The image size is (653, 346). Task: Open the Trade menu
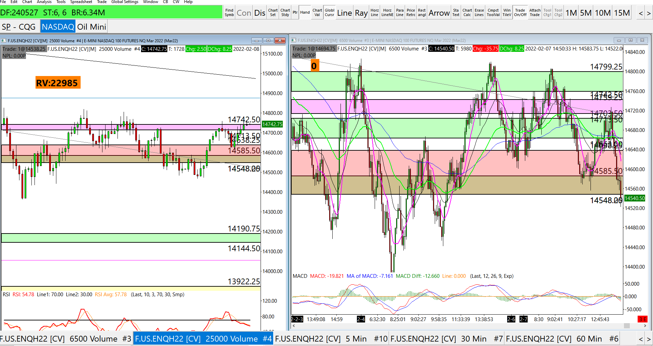click(102, 2)
